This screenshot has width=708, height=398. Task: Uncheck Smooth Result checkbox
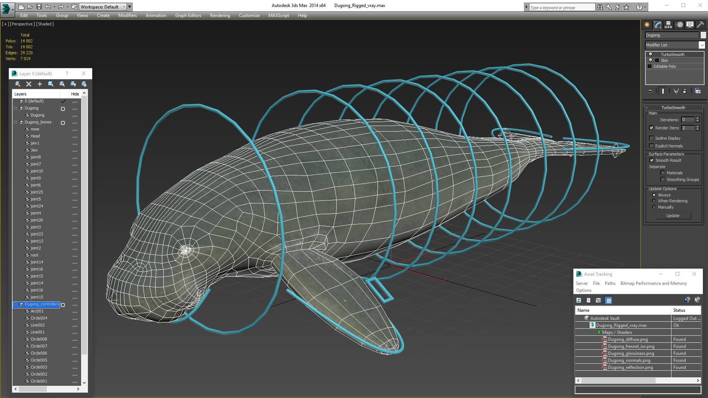click(652, 160)
